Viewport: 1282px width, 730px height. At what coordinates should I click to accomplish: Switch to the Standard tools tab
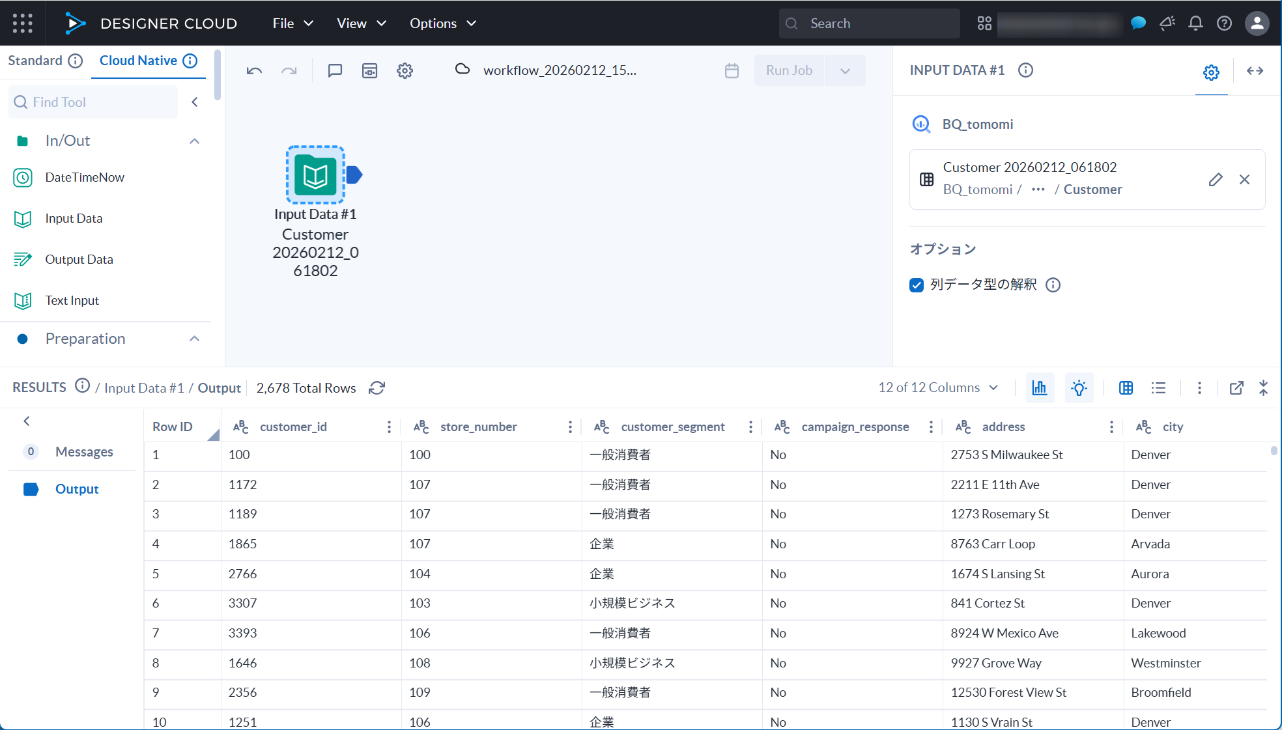(x=36, y=60)
